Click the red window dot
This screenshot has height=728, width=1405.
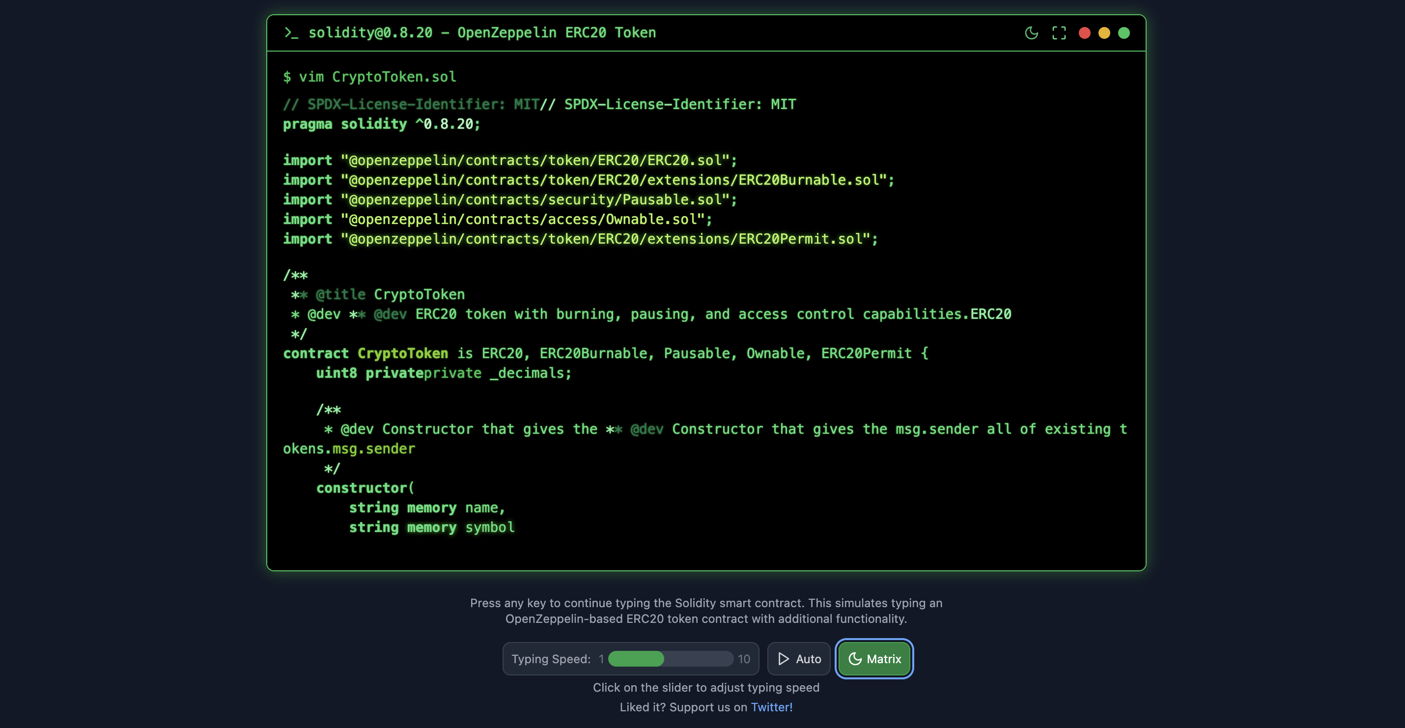1084,33
